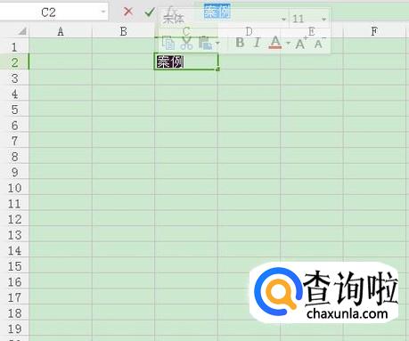Apply the red font color swatch
Image resolution: width=409 pixels, height=341 pixels.
(x=275, y=43)
